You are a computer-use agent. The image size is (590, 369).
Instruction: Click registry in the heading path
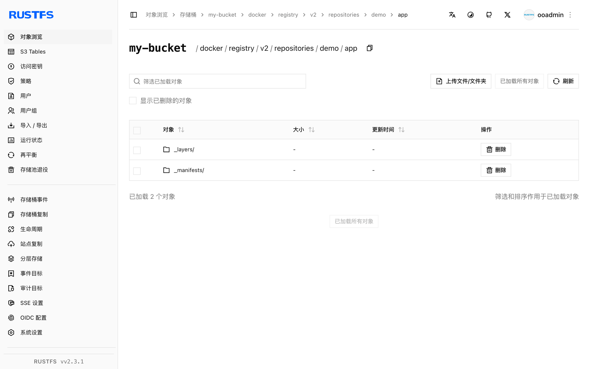pyautogui.click(x=241, y=48)
